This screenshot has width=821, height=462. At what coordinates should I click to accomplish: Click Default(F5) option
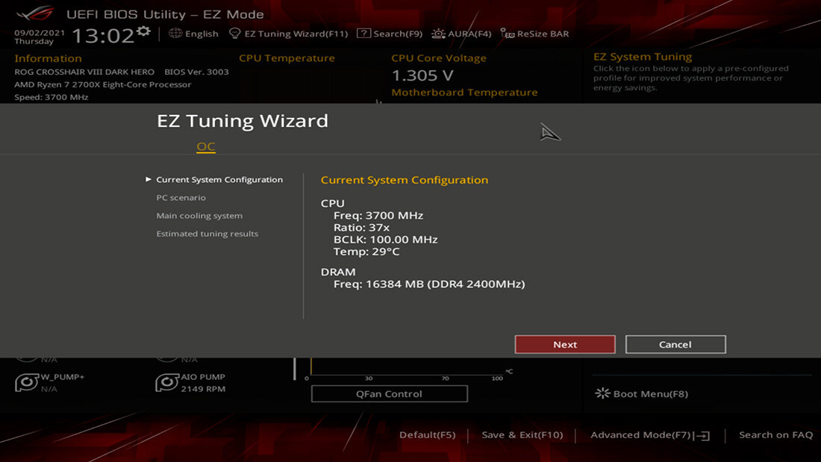427,435
